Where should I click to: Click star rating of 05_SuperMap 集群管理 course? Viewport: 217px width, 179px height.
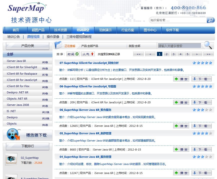[202, 134]
